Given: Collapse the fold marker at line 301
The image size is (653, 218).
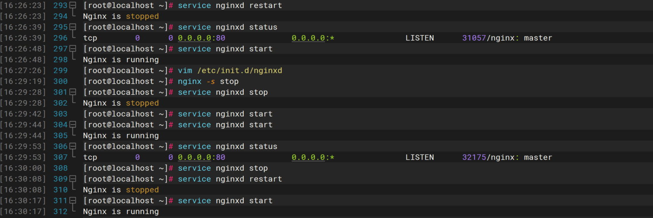Looking at the screenshot, I should (x=73, y=92).
